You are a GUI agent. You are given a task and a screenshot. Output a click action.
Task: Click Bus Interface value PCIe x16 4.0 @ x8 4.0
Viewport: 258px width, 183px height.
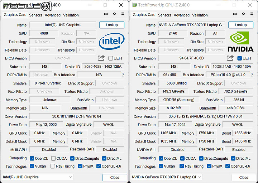[228, 75]
